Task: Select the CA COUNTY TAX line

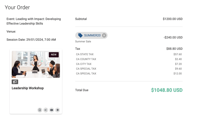Action: tap(86, 59)
